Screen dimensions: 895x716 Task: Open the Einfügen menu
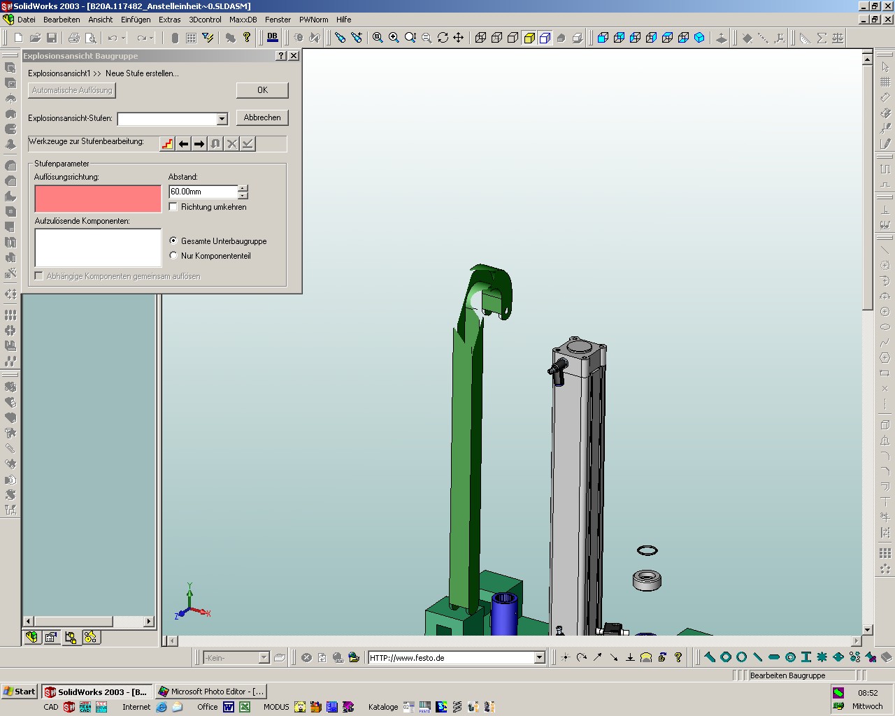point(136,20)
